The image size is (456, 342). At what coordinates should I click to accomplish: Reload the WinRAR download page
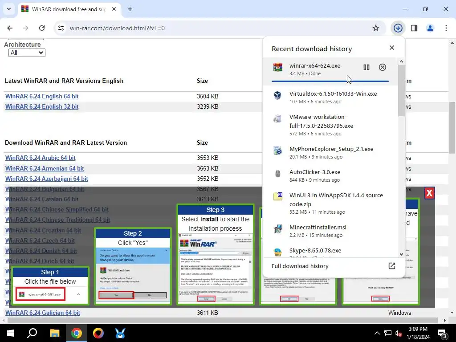42,28
